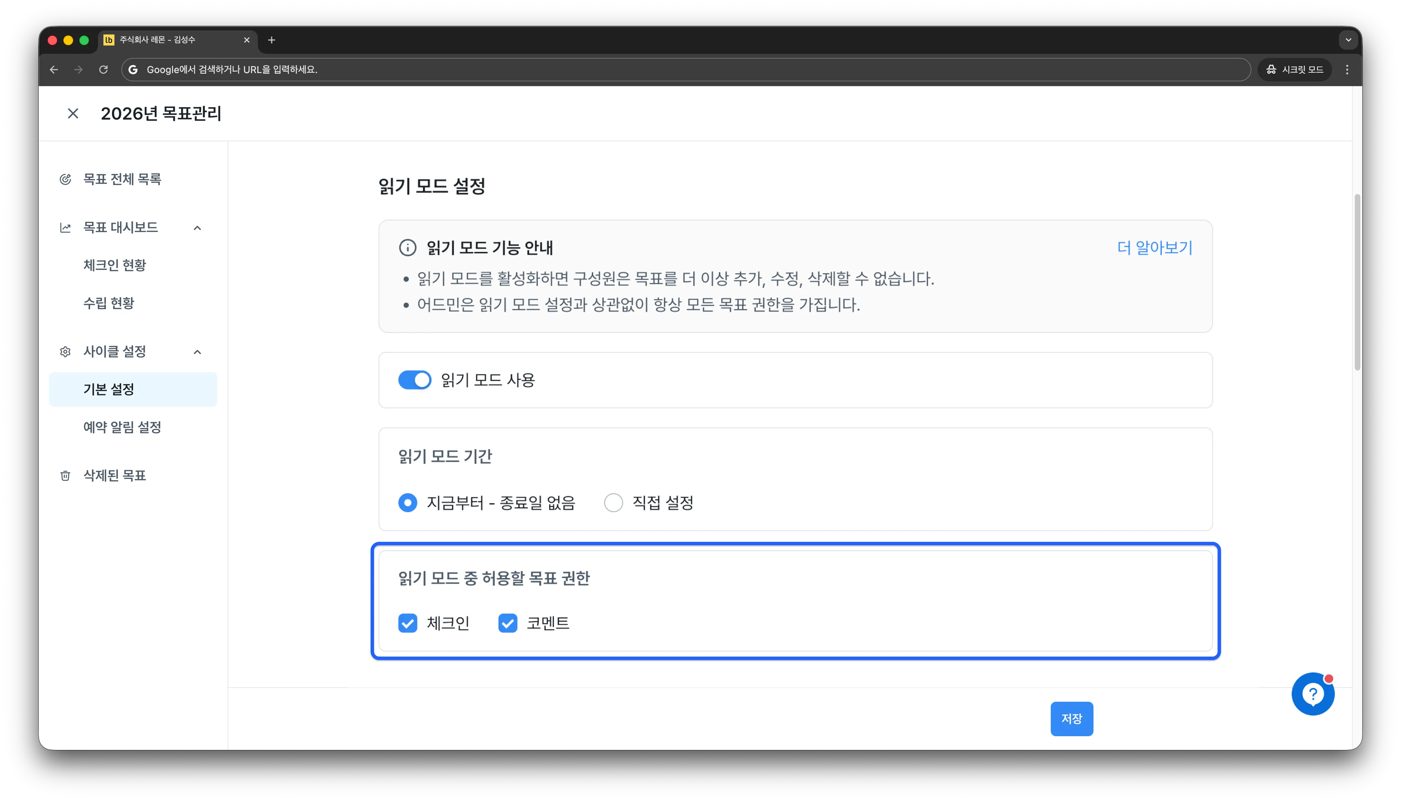
Task: Collapse the 사이클 설정 section chevron
Action: click(x=198, y=352)
